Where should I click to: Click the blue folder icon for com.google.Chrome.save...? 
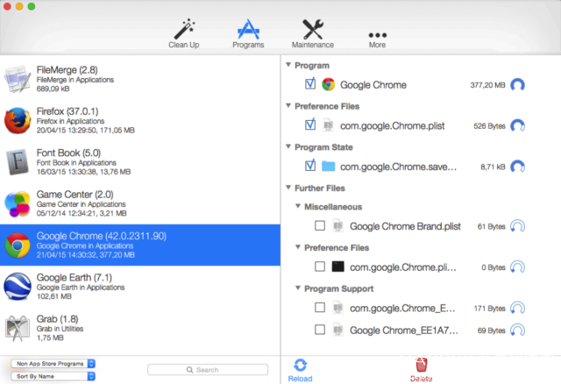click(328, 167)
